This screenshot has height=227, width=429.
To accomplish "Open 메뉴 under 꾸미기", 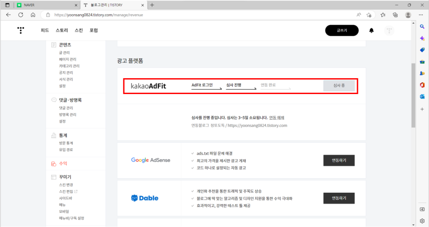I will [x=62, y=205].
